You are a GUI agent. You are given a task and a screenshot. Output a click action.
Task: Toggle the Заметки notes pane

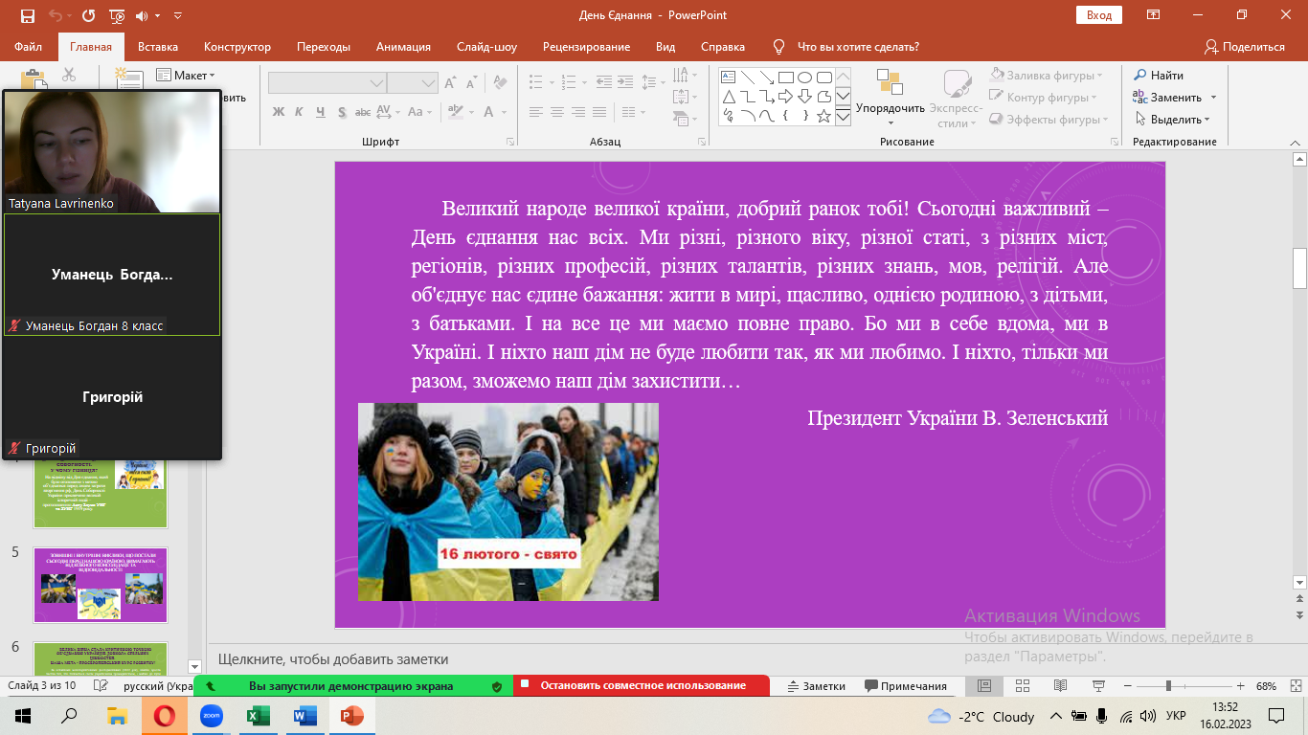[816, 686]
